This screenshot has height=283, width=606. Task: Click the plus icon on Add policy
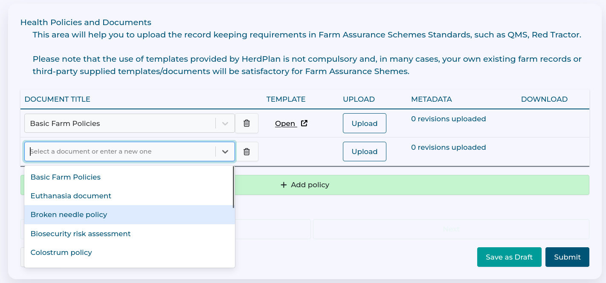tap(284, 185)
